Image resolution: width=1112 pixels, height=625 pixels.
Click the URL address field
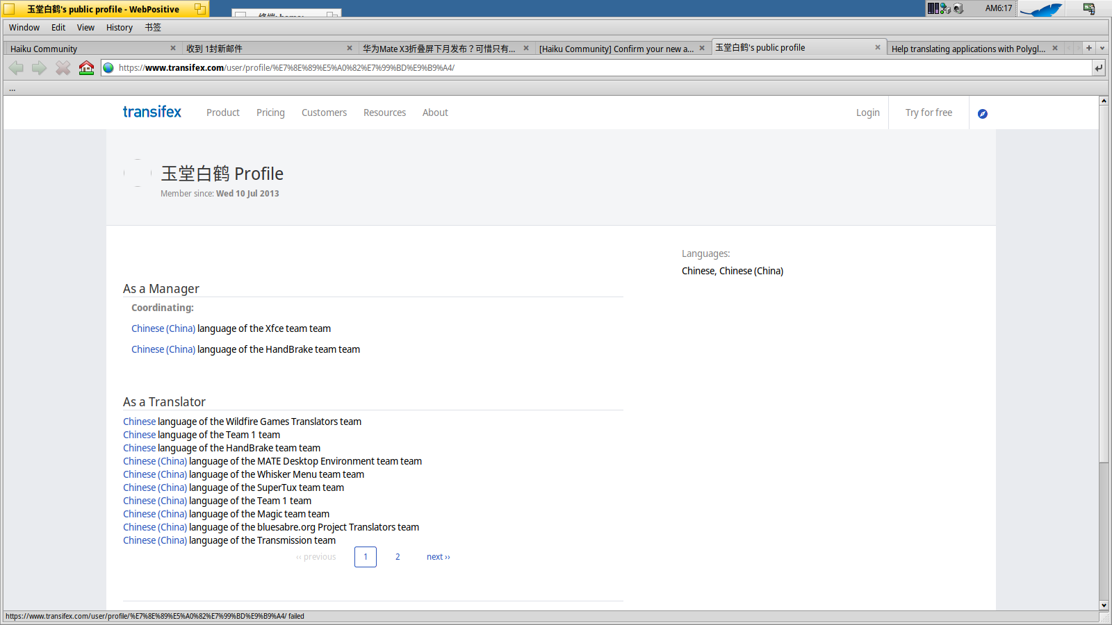[x=598, y=67]
